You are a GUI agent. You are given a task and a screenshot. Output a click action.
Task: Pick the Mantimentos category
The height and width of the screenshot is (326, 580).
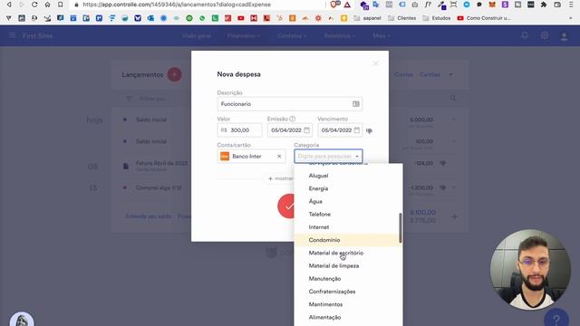tap(325, 304)
